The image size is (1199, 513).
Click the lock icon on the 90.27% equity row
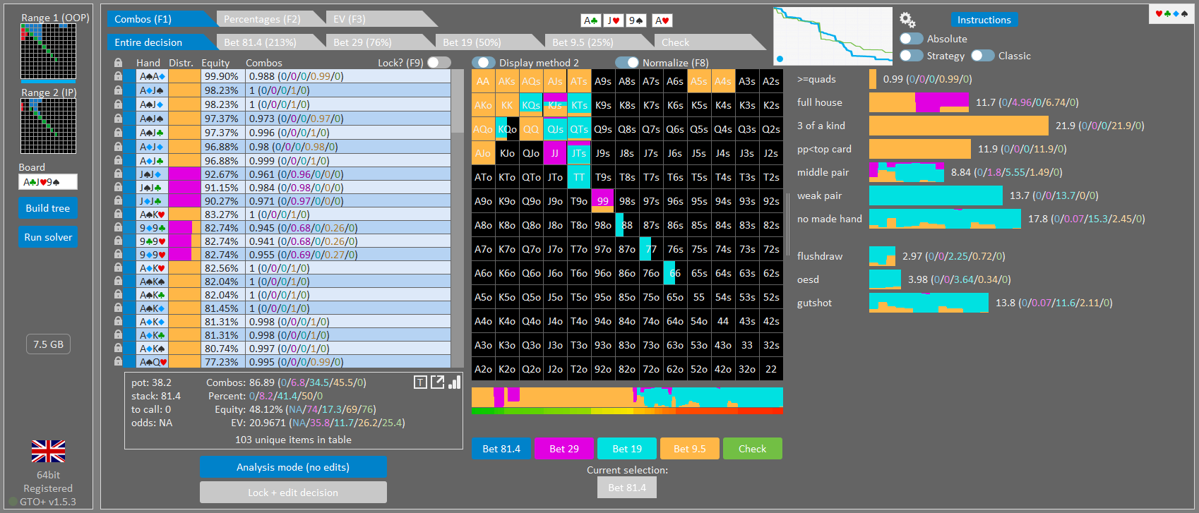118,201
